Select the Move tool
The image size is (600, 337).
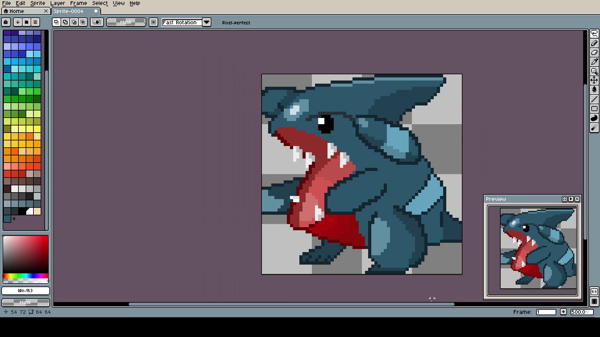tap(594, 81)
